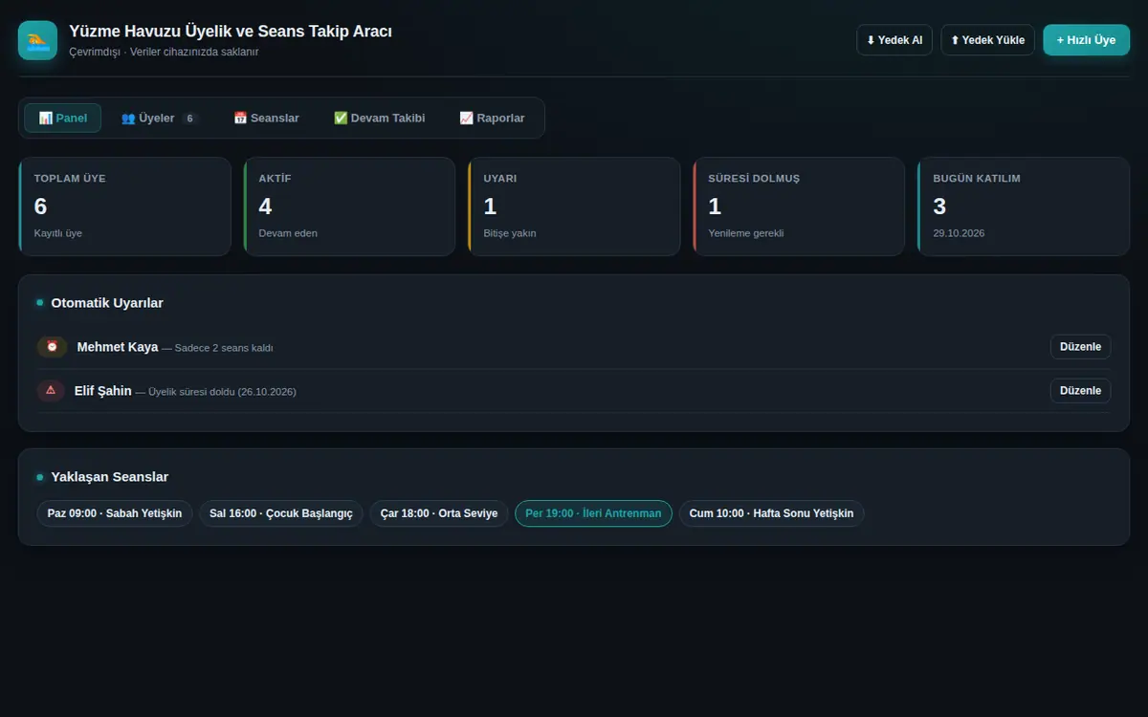Switch to the Üyeler tab
Viewport: 1148px width, 717px height.
(x=159, y=119)
